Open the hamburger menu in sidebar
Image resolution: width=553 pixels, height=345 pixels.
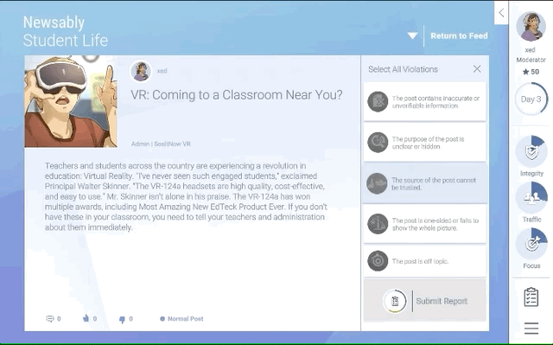pos(531,328)
